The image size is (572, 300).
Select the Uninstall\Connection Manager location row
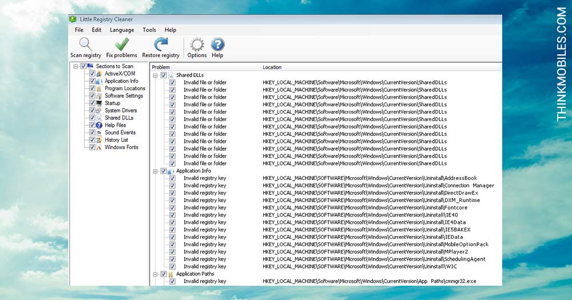(378, 186)
